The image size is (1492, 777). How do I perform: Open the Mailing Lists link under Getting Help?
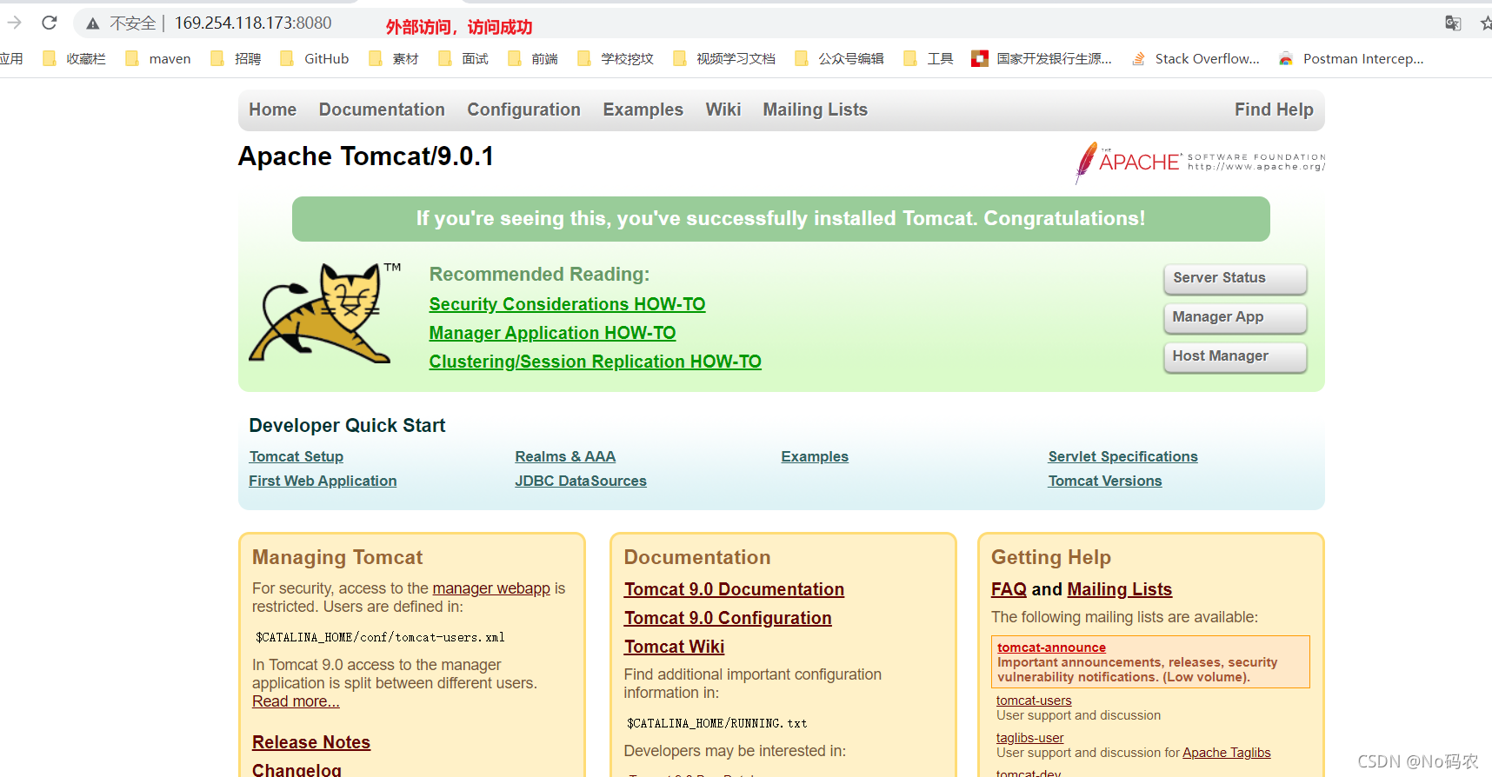[x=1119, y=589]
